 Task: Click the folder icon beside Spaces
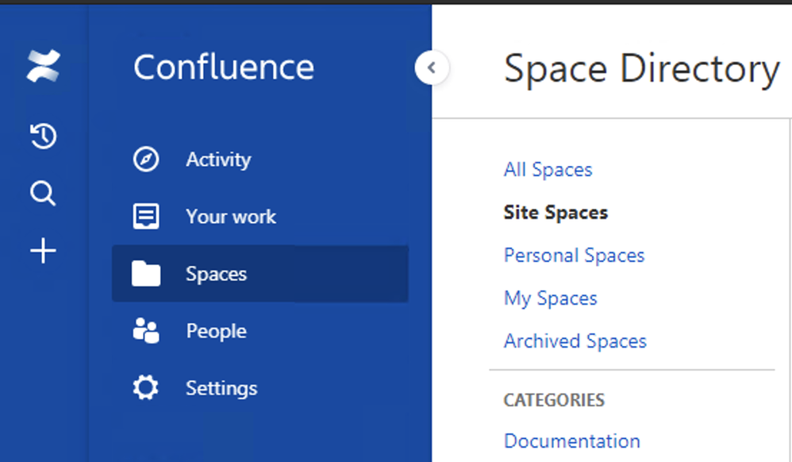146,273
